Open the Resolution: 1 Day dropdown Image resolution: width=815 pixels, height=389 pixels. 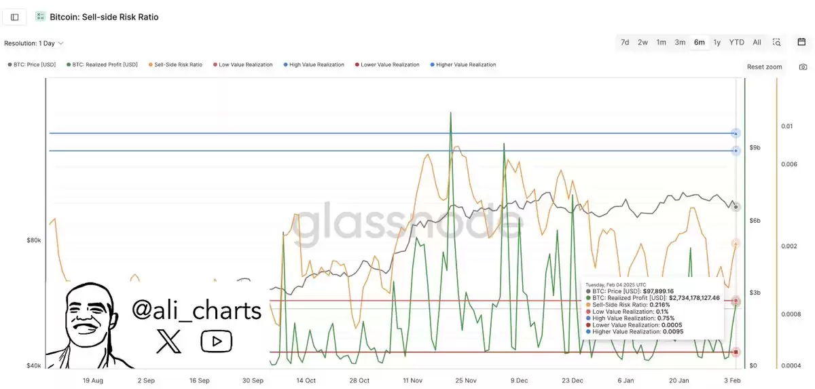click(34, 43)
